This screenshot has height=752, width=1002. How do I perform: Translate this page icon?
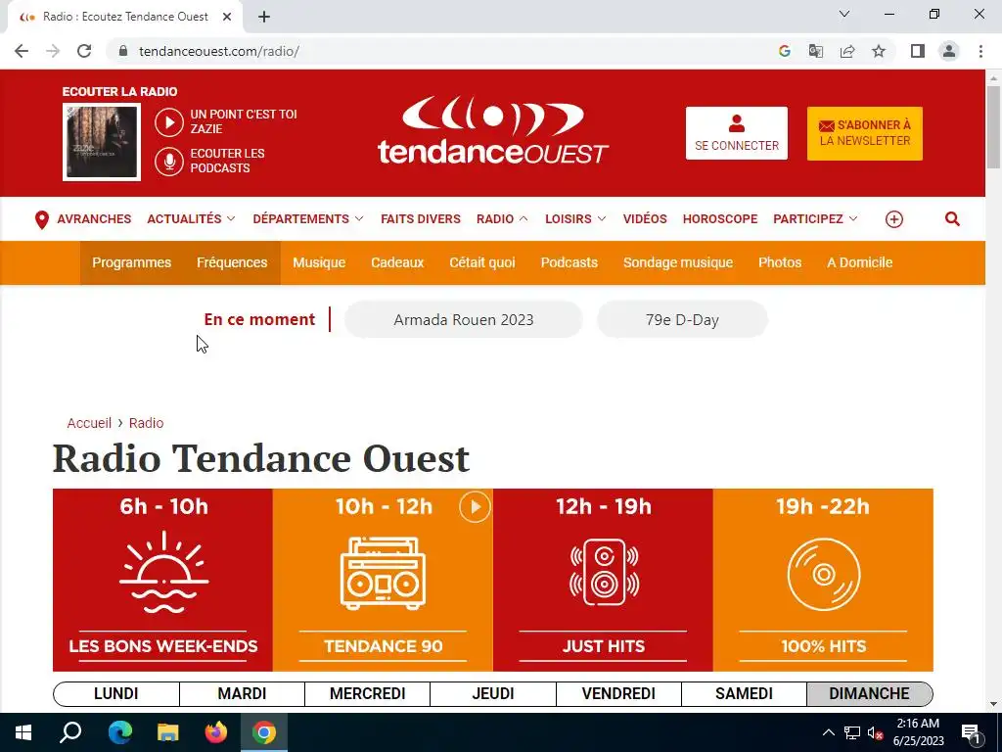[815, 51]
